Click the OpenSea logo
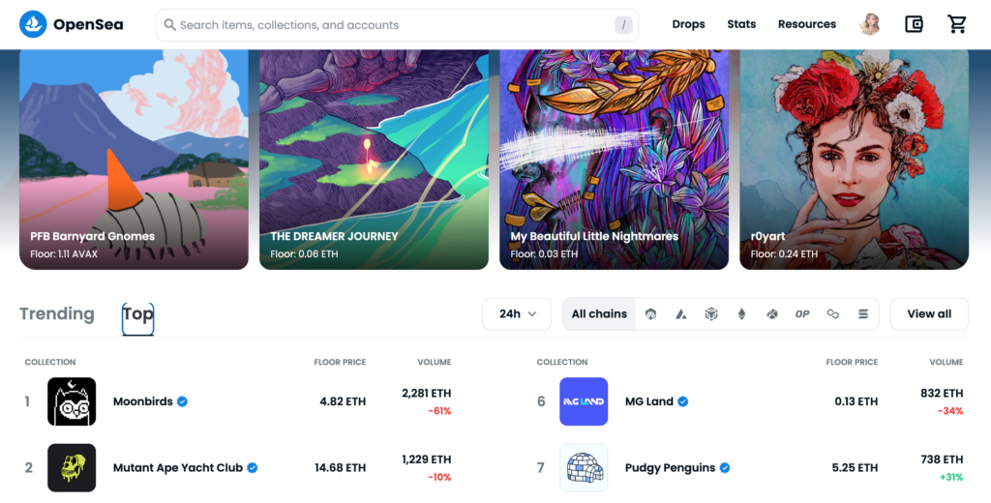 pos(72,24)
